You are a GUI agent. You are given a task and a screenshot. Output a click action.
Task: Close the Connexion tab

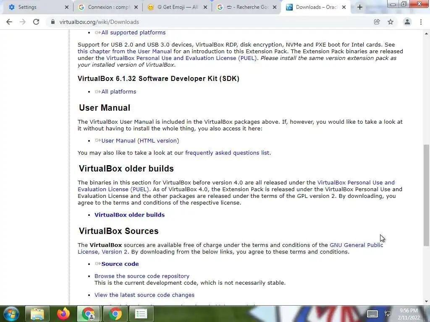(136, 8)
